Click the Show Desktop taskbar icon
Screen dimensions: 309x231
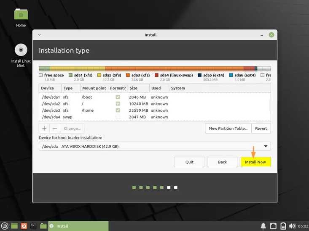(14, 226)
